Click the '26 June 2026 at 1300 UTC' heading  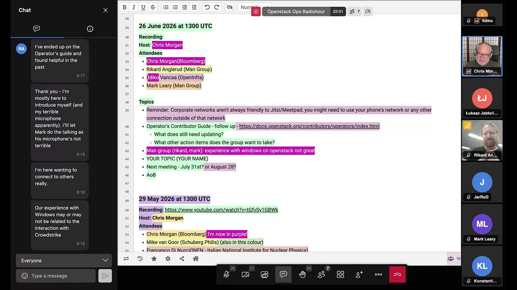click(x=175, y=26)
